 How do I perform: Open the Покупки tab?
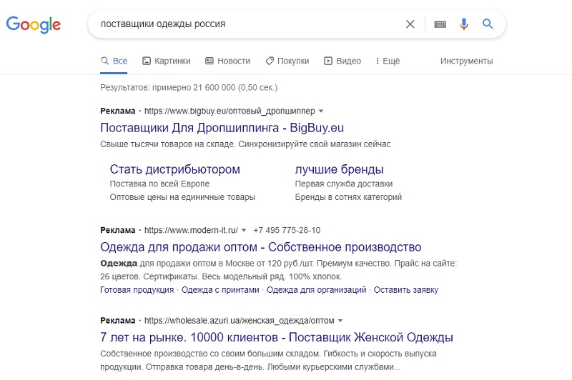pos(287,61)
